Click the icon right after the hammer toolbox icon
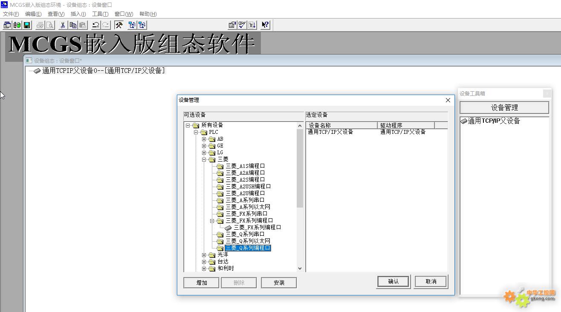This screenshot has height=312, width=561. point(132,25)
